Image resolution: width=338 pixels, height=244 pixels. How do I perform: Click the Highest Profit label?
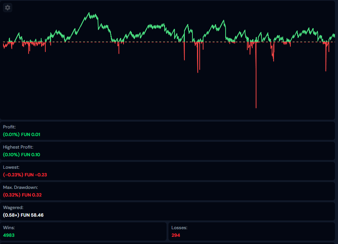click(x=18, y=147)
